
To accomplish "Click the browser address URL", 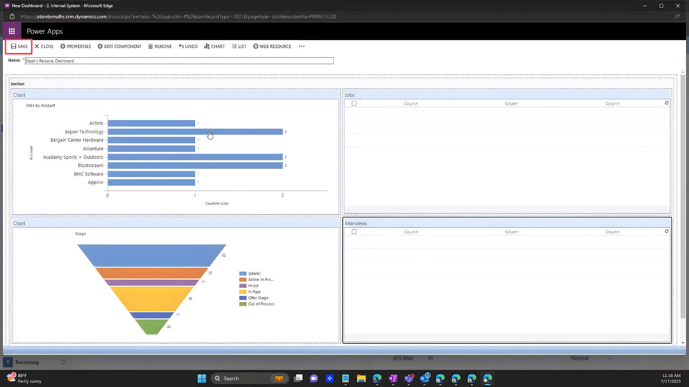I will tap(178, 16).
